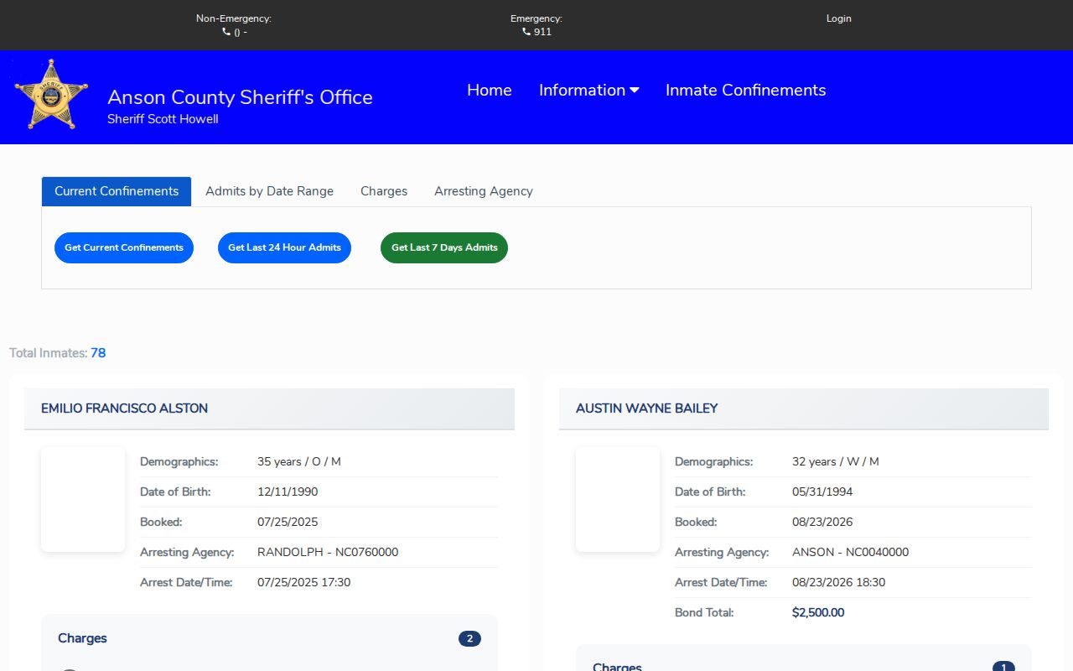Open the Inmate Confinements menu item
The width and height of the screenshot is (1073, 671).
pyautogui.click(x=746, y=90)
